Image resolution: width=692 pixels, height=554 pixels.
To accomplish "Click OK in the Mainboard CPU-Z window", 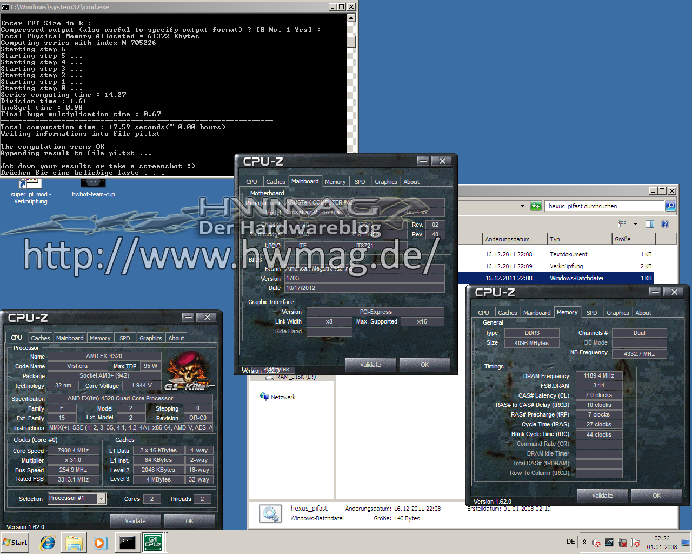I will (425, 365).
